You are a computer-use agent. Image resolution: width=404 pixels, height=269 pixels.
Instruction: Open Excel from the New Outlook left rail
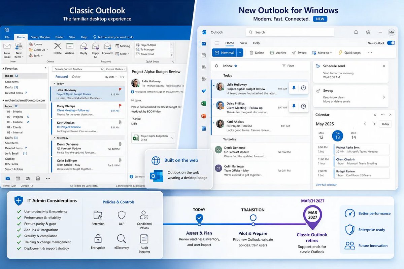[204, 104]
